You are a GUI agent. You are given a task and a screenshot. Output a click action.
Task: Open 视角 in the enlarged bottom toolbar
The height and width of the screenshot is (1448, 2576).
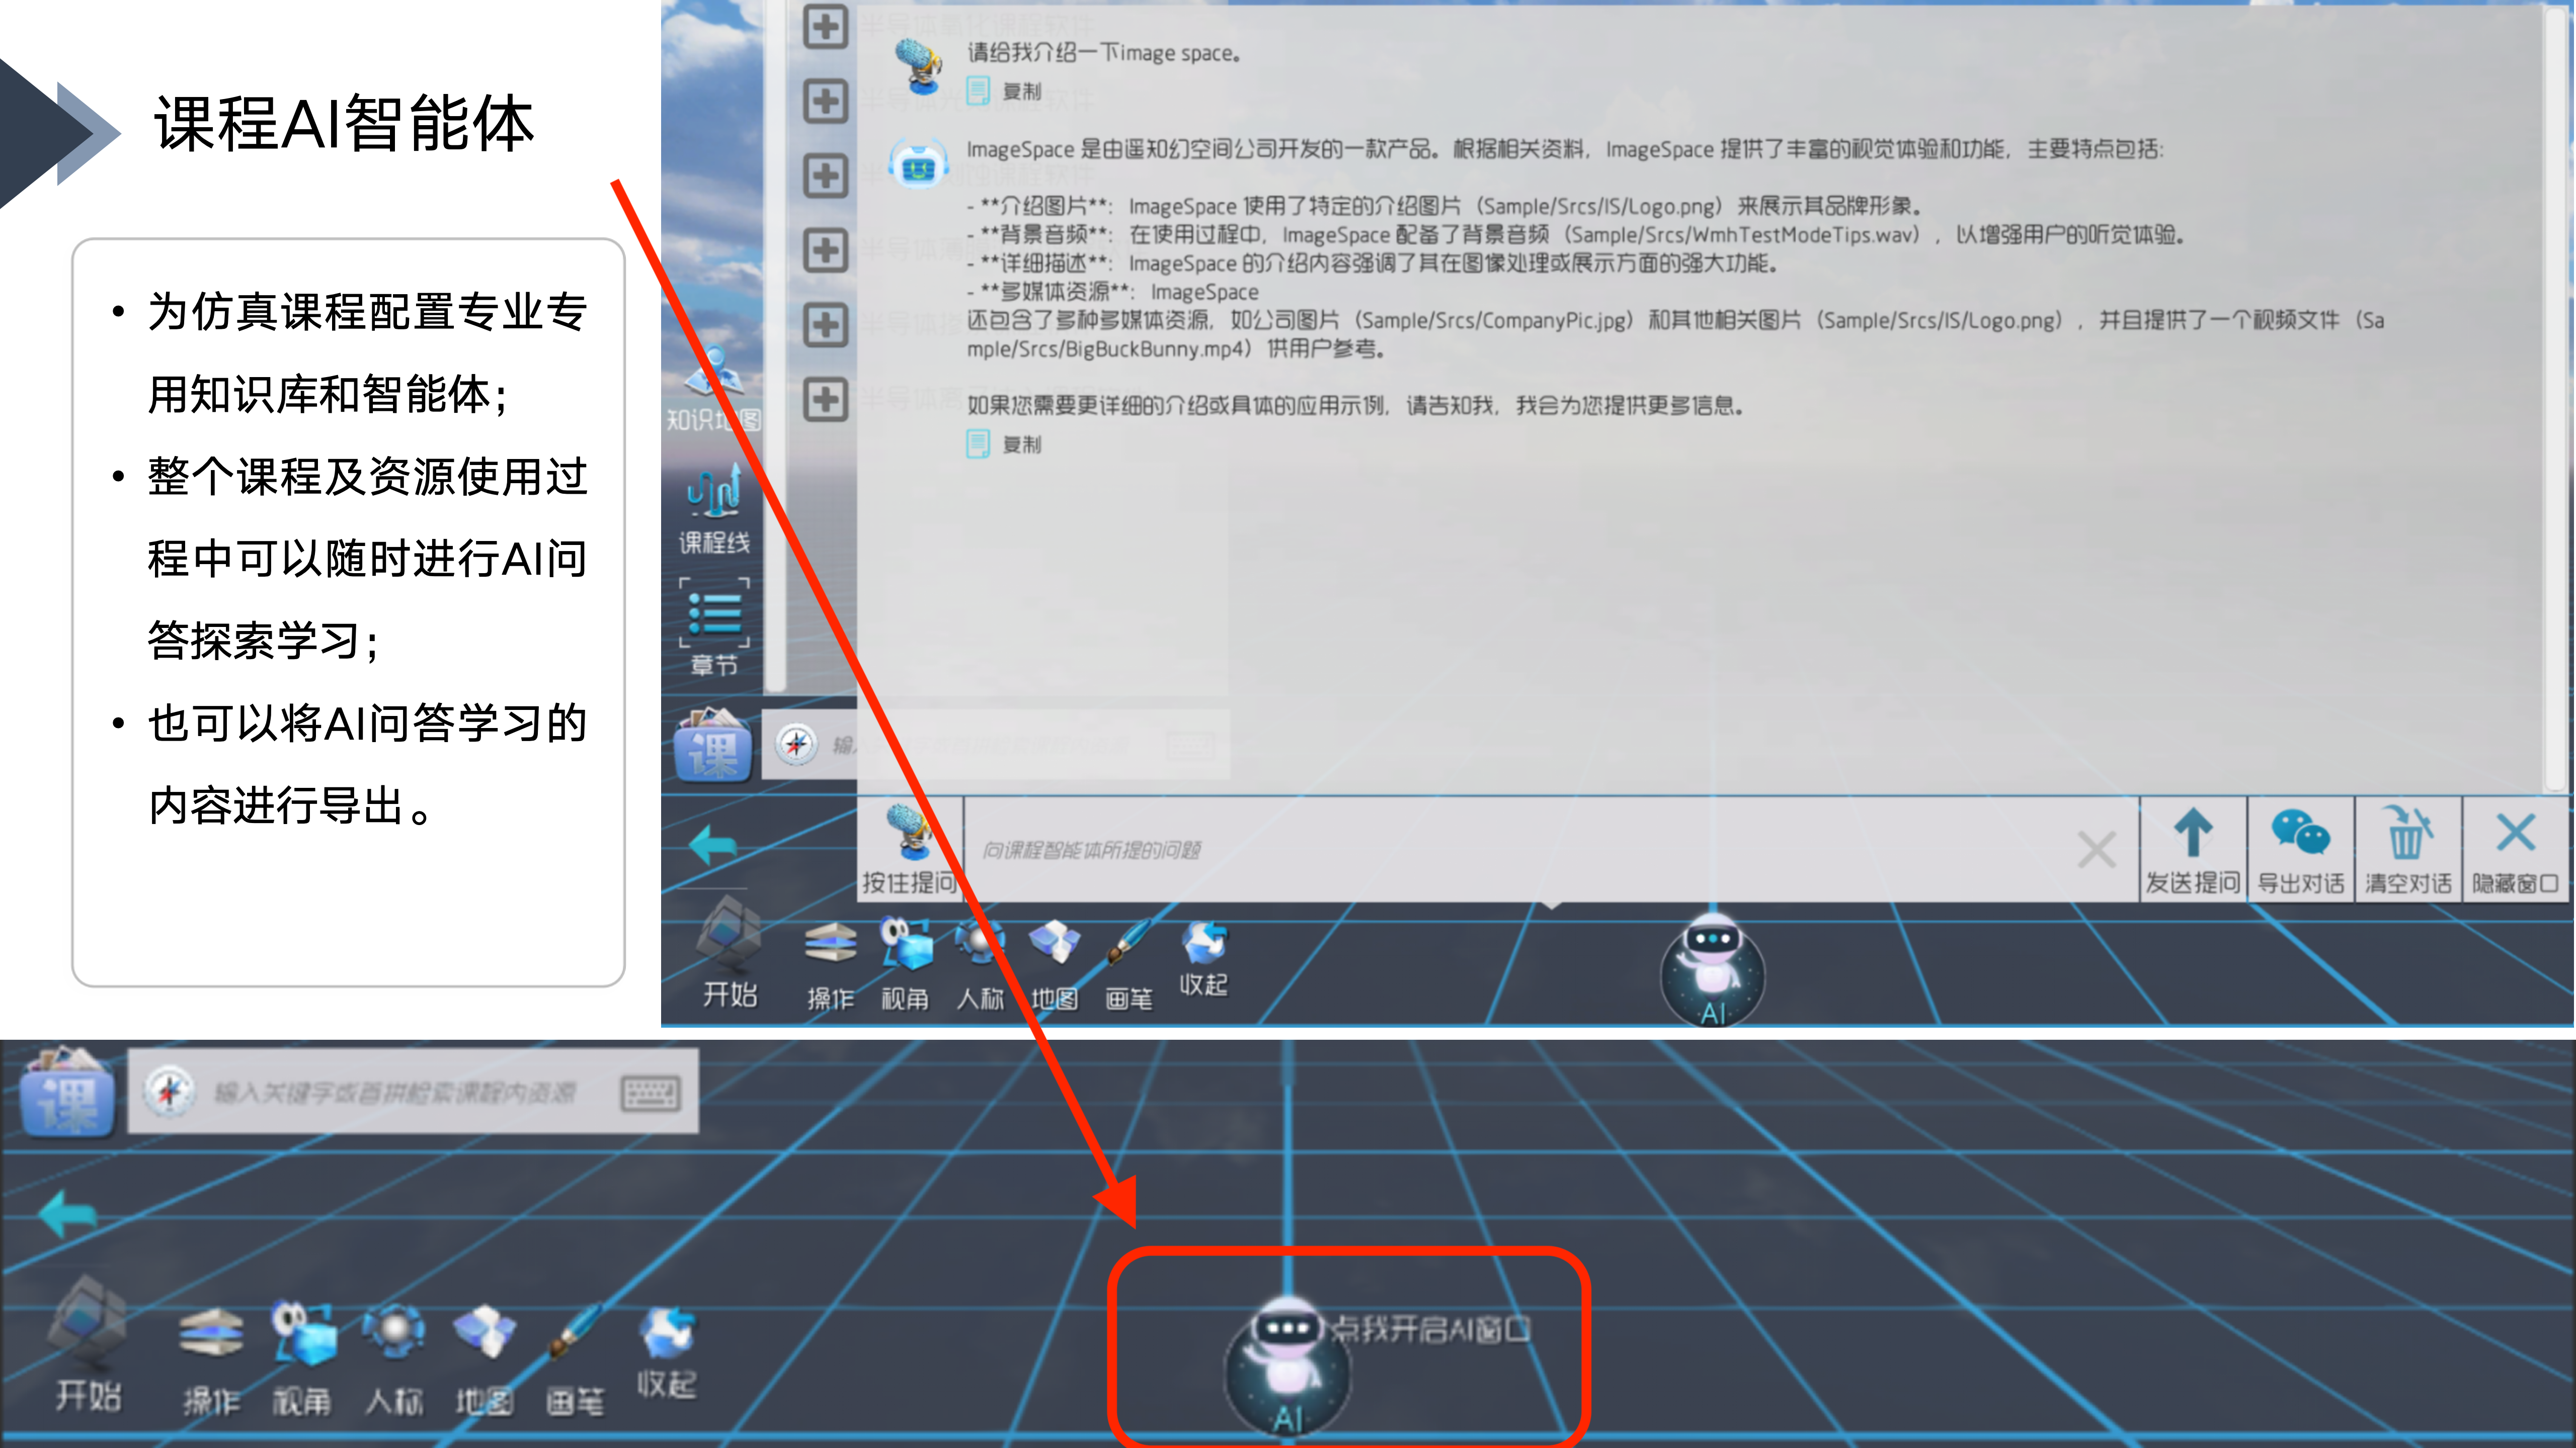(x=302, y=1360)
